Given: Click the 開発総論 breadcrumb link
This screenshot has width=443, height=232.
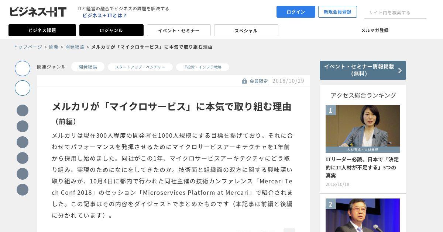Looking at the screenshot, I should [75, 47].
